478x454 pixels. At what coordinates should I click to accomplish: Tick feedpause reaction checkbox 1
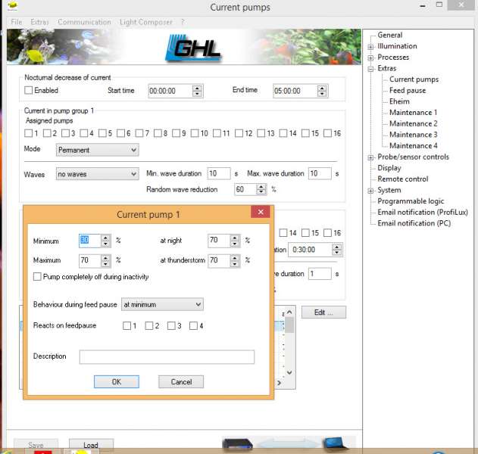pos(127,326)
